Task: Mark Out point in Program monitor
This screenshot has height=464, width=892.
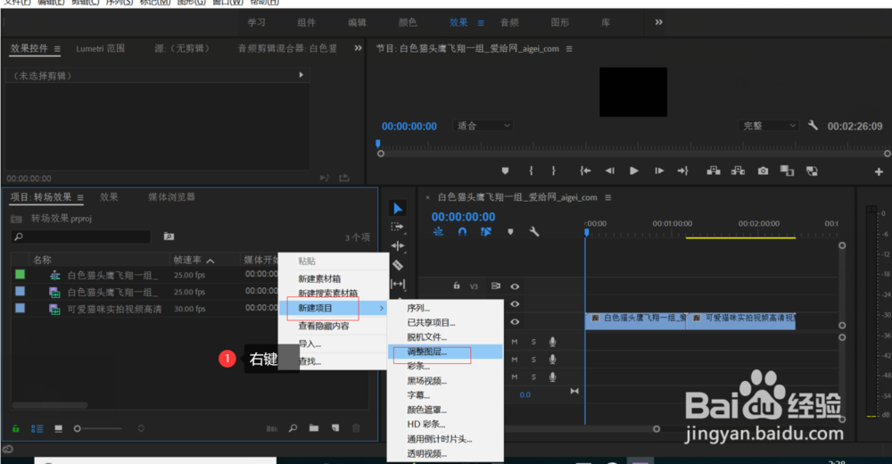Action: tap(554, 170)
